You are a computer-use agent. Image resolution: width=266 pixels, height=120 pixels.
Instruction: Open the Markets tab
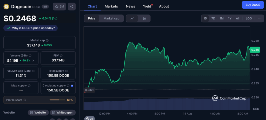111,6
